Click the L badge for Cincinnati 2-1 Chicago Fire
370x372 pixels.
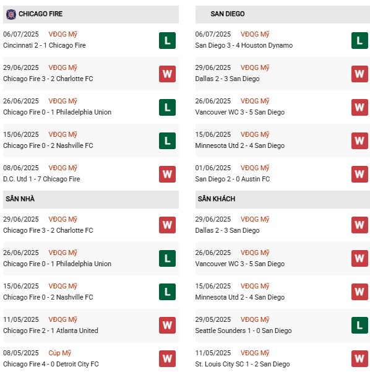167,41
